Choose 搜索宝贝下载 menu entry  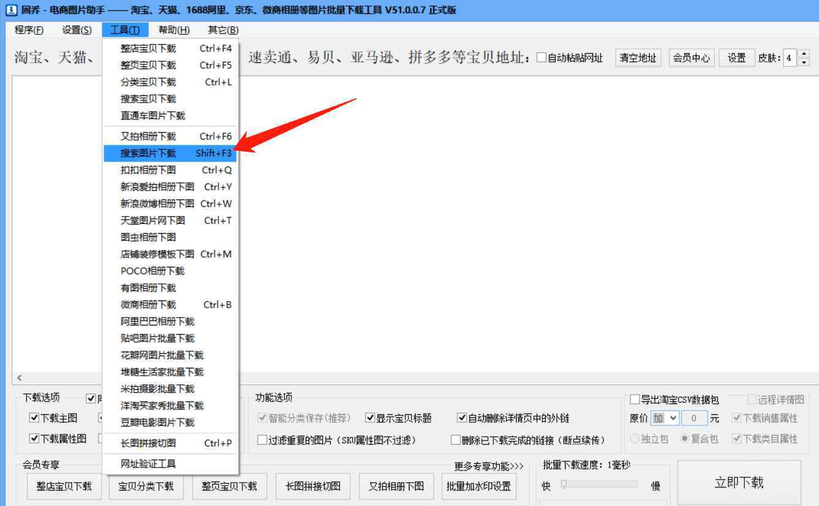[170, 99]
